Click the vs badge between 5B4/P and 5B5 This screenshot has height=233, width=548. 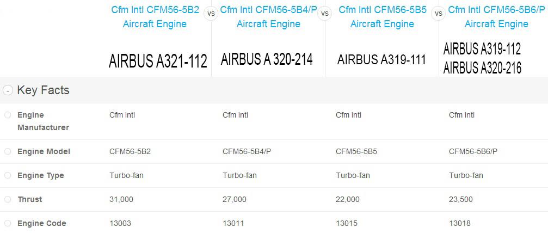tap(325, 14)
